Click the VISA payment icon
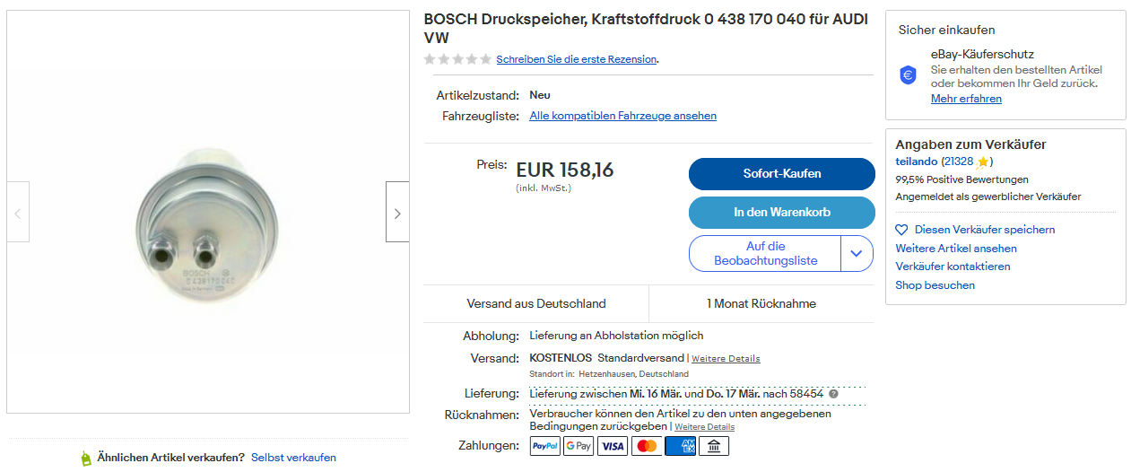This screenshot has width=1131, height=472. coord(613,446)
